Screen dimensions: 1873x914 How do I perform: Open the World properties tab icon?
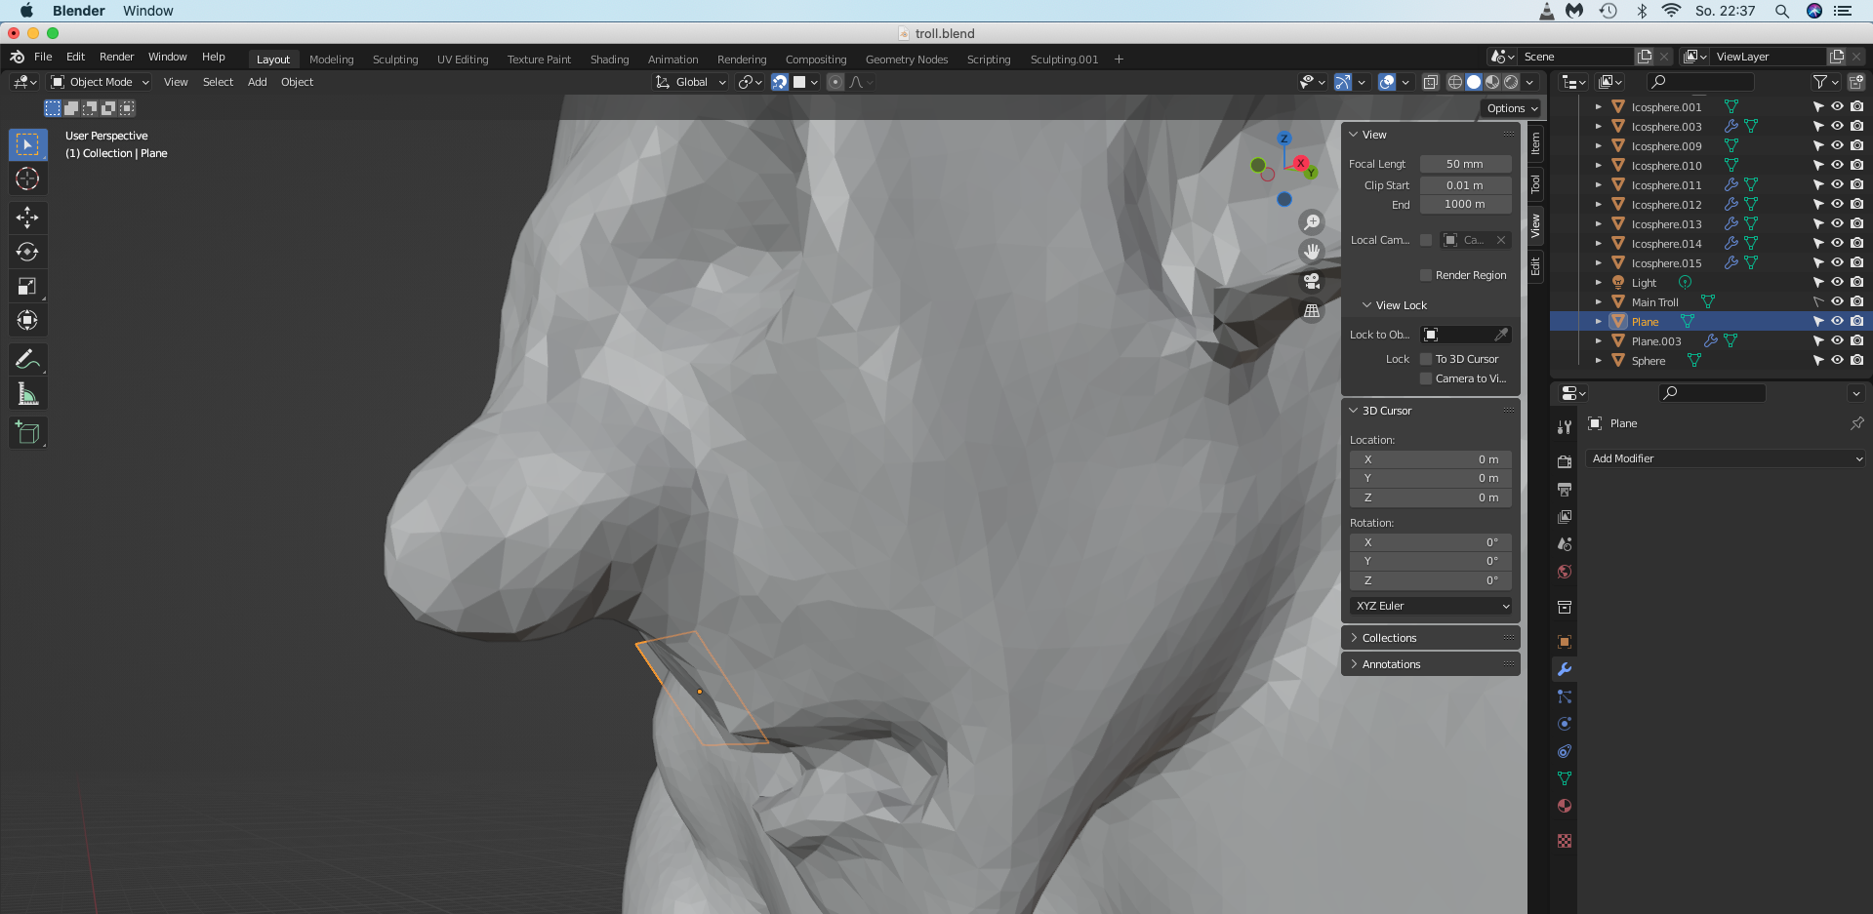pyautogui.click(x=1565, y=572)
